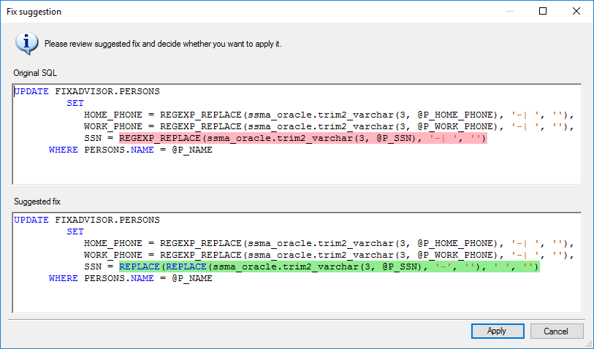Click the 'Fix suggestion' window title
This screenshot has width=594, height=349.
[x=34, y=12]
